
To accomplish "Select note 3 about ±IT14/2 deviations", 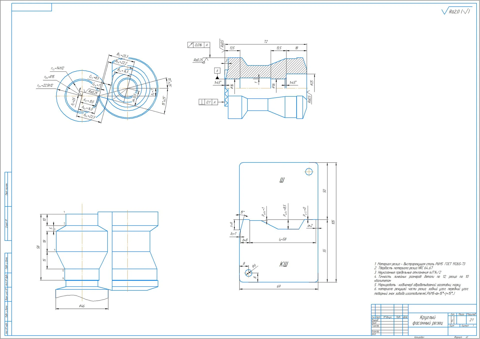I will pyautogui.click(x=407, y=272).
